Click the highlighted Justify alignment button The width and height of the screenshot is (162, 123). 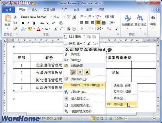pyautogui.click(x=98, y=23)
